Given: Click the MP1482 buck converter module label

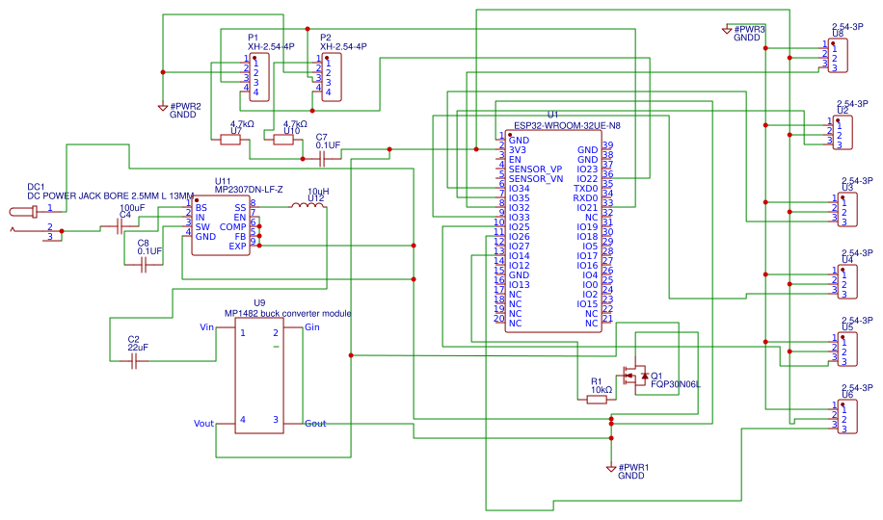Looking at the screenshot, I should point(288,314).
